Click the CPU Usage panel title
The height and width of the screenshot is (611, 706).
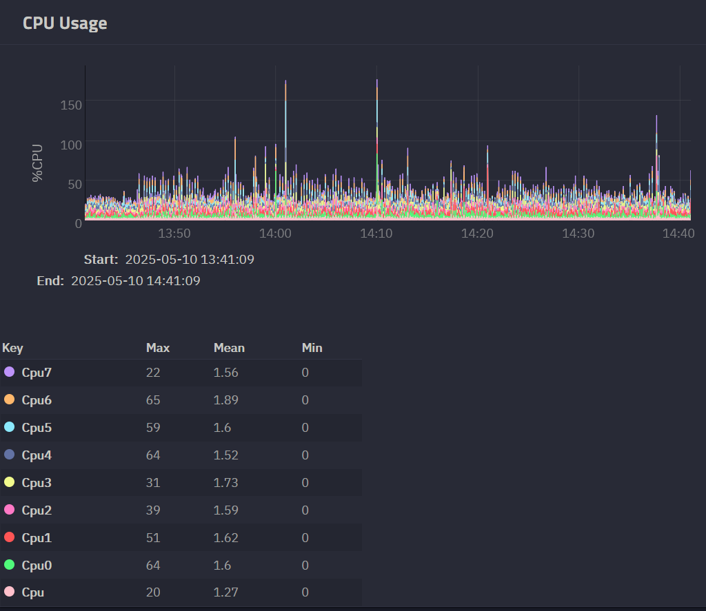pyautogui.click(x=65, y=23)
